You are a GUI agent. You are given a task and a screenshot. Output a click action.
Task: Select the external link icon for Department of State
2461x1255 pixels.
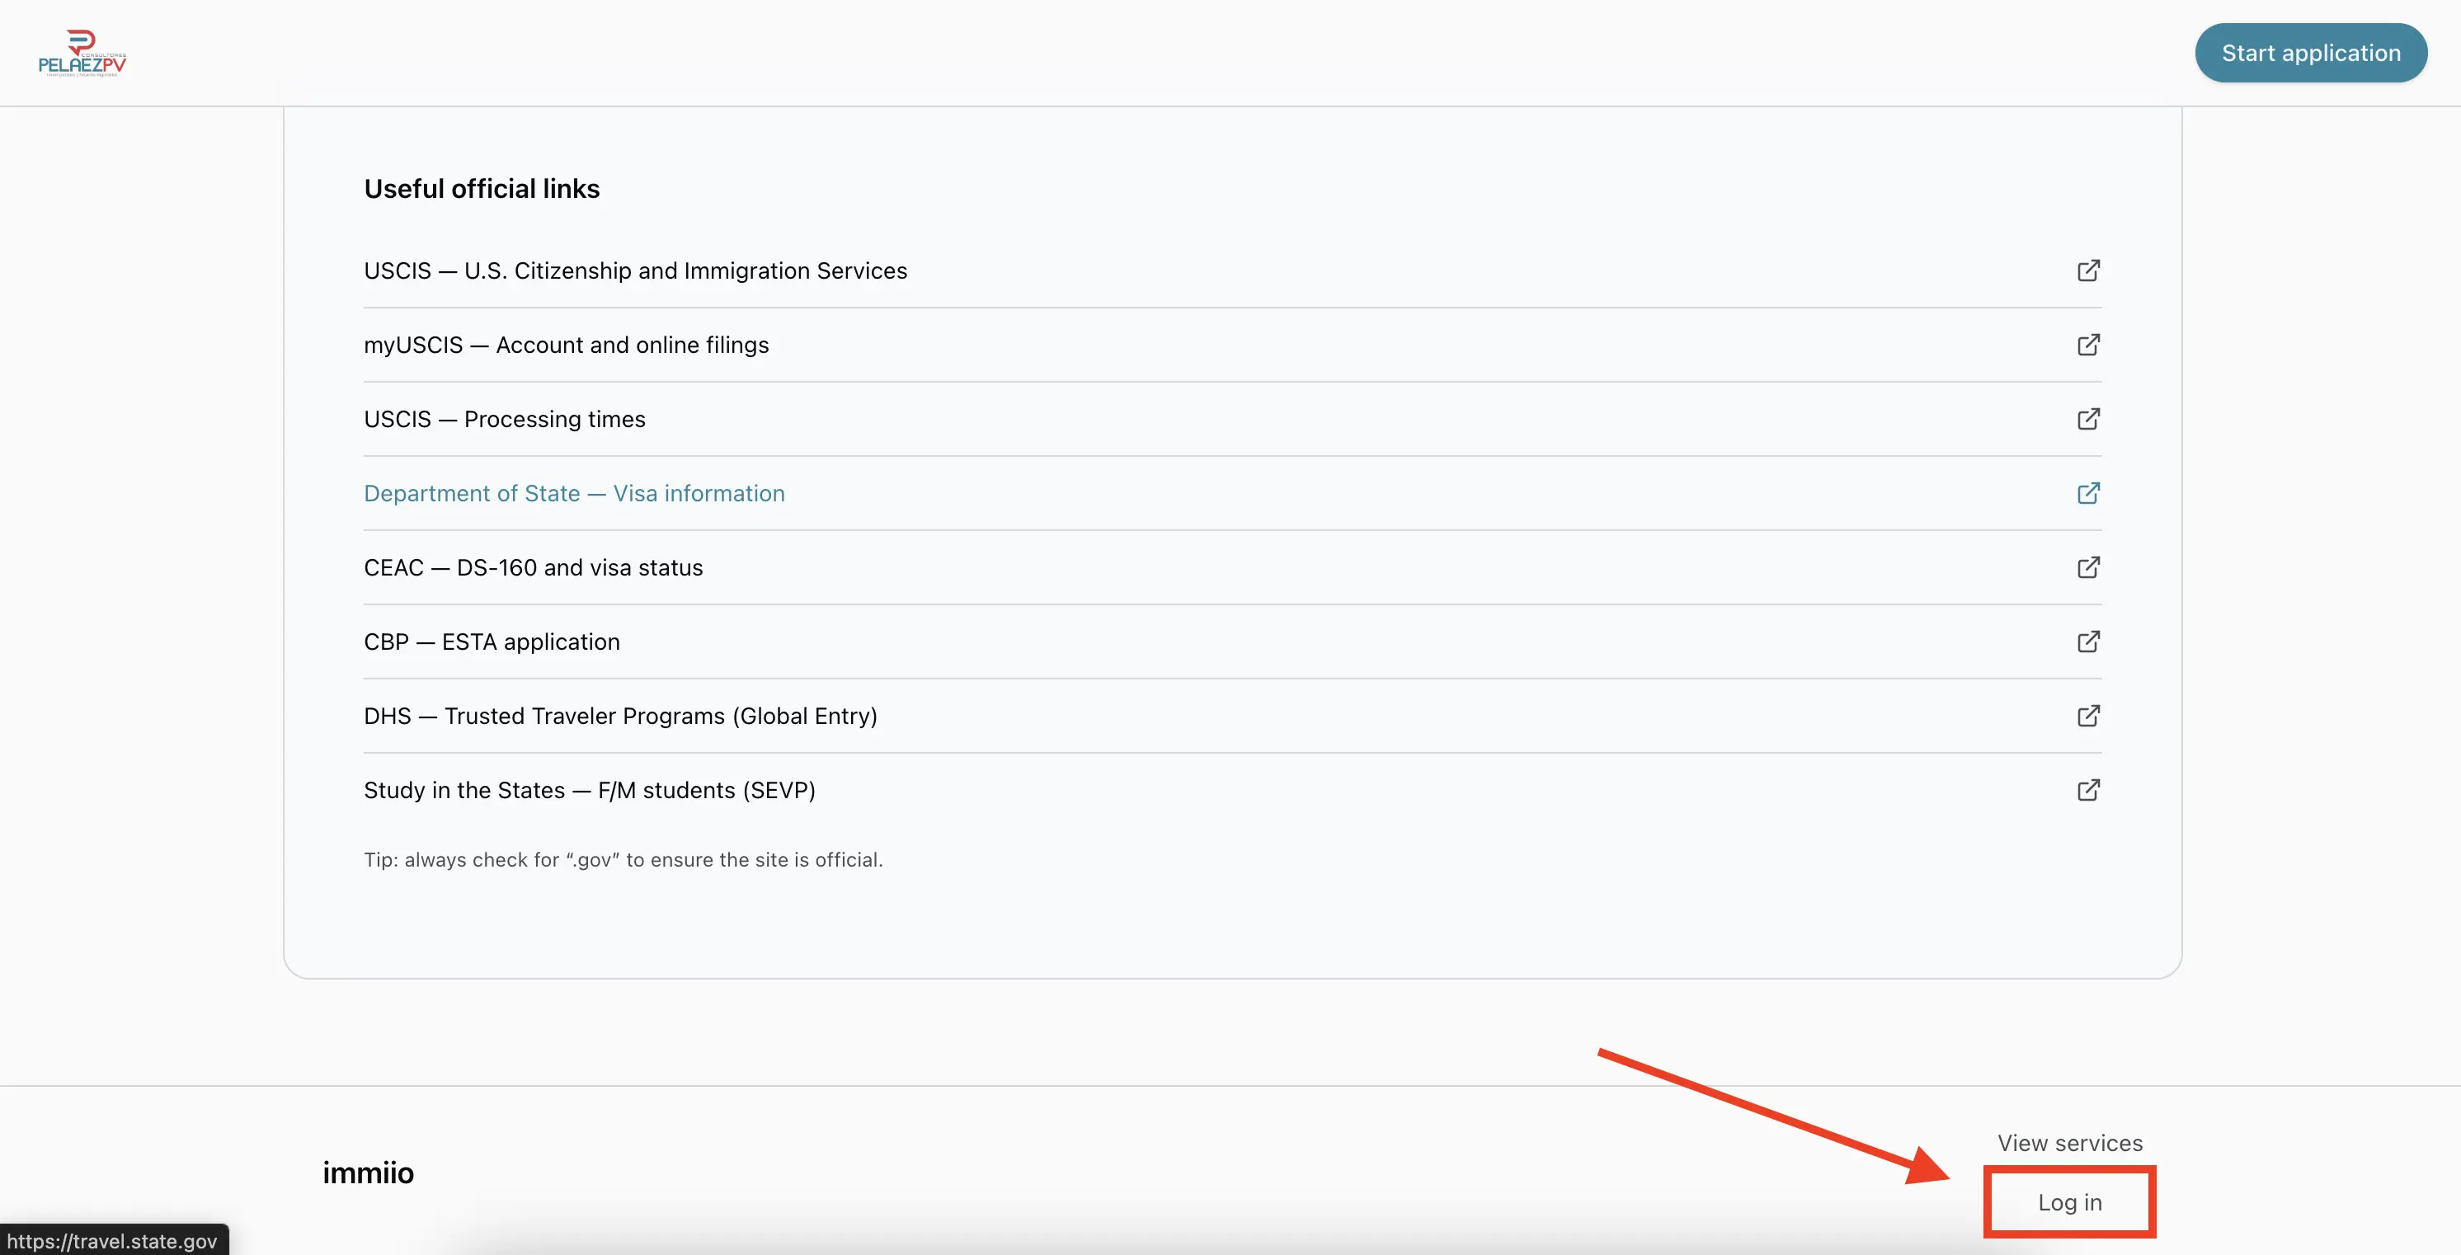(x=2088, y=493)
